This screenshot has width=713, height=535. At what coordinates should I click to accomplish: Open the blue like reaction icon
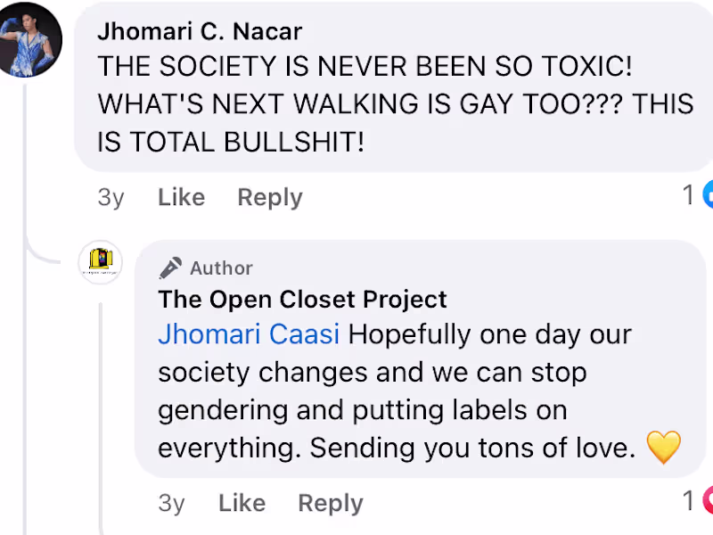708,195
